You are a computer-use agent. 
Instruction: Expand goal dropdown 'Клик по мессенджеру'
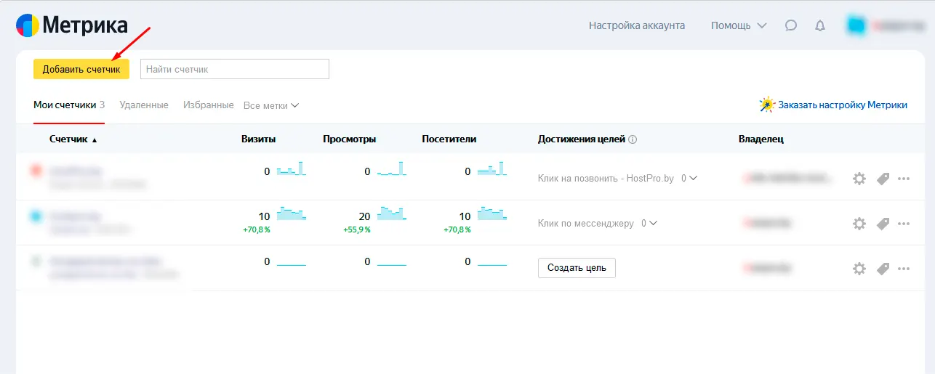(597, 224)
